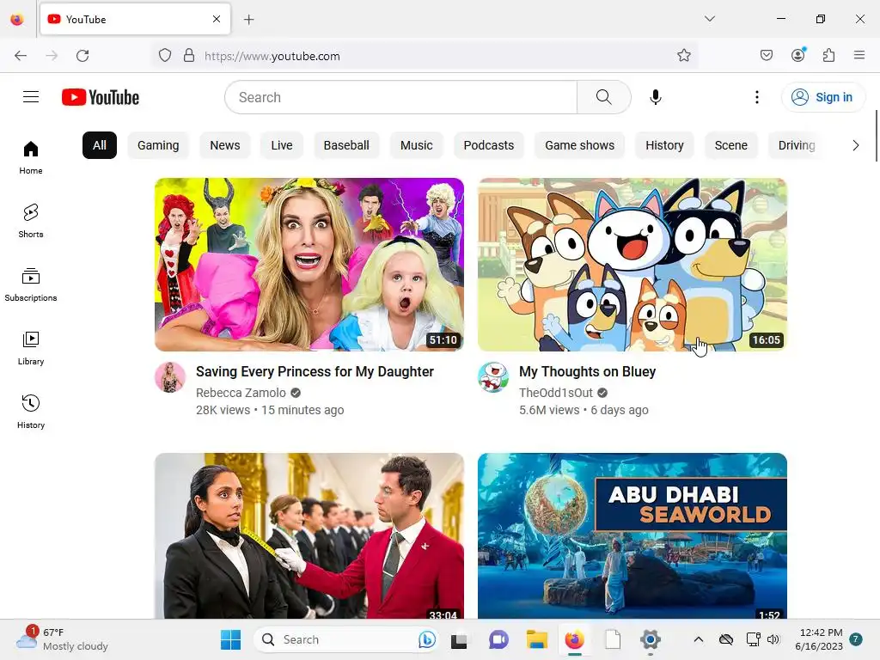
Task: Select the All category chip
Action: [x=100, y=145]
